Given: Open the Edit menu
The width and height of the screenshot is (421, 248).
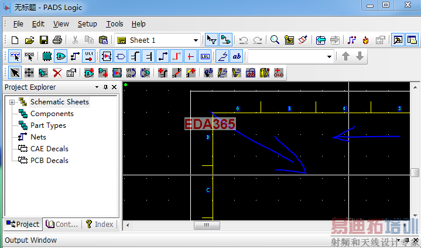Looking at the screenshot, I should click(38, 24).
